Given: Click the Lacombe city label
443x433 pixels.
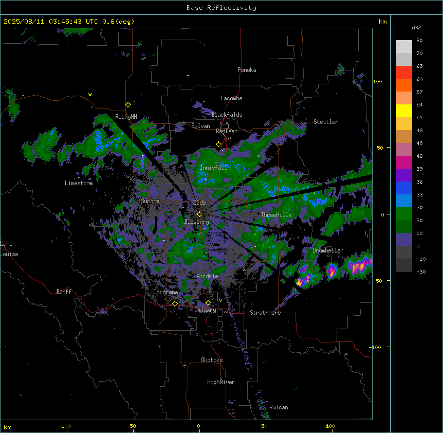Looking at the screenshot, I should click(231, 98).
